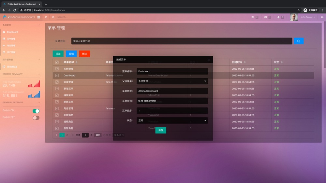Reload the page with the browser reload icon
The height and width of the screenshot is (183, 326).
pyautogui.click(x=15, y=10)
